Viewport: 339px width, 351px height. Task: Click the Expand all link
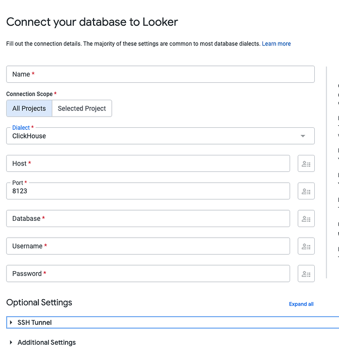(x=301, y=304)
